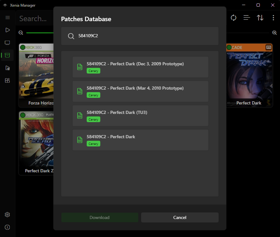Minimize the Xenia Manager window

(x=244, y=5)
